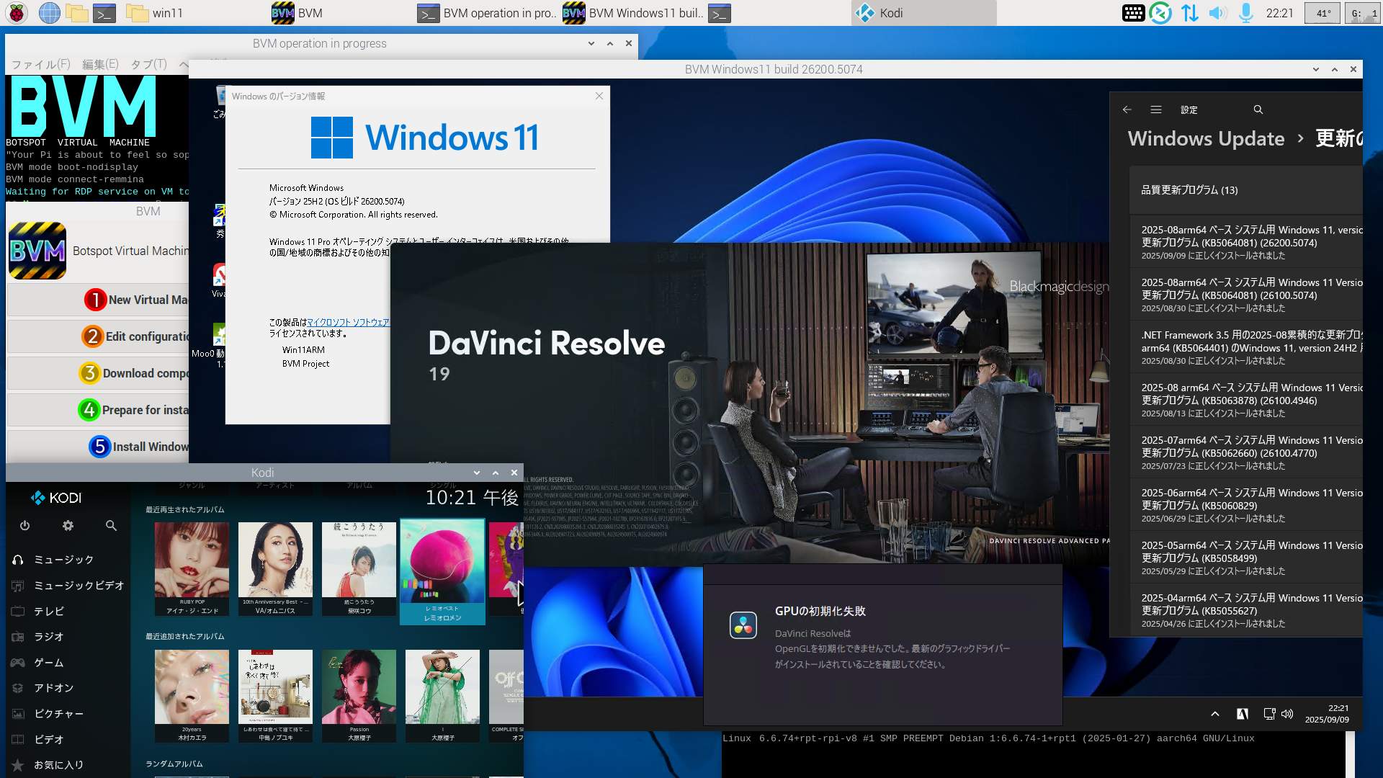Click the Windows taskbar clock 22:21
Viewport: 1383px width, 778px height.
[x=1327, y=714]
